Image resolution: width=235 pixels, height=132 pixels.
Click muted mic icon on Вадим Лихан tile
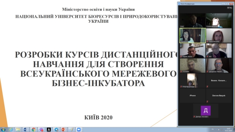pos(181,56)
